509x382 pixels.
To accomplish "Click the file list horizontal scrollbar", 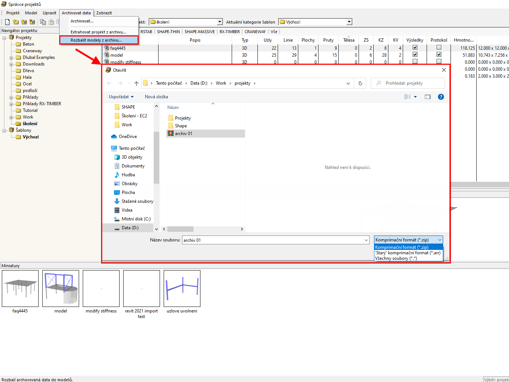I will pyautogui.click(x=180, y=229).
